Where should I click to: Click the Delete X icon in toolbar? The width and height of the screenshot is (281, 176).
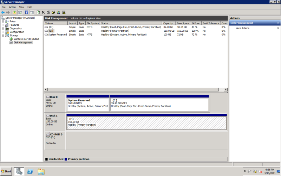point(43,12)
